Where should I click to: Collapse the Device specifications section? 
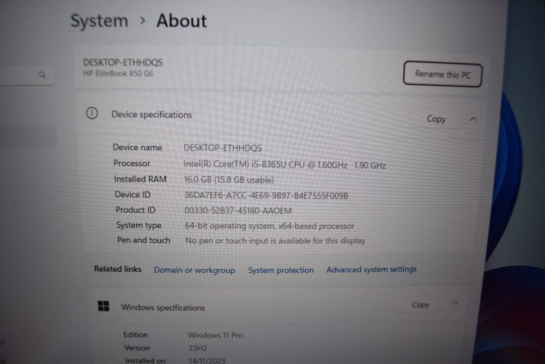[473, 119]
